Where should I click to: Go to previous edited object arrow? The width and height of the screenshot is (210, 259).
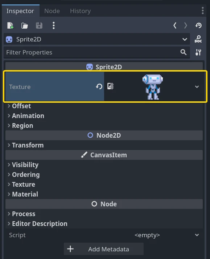click(x=175, y=25)
